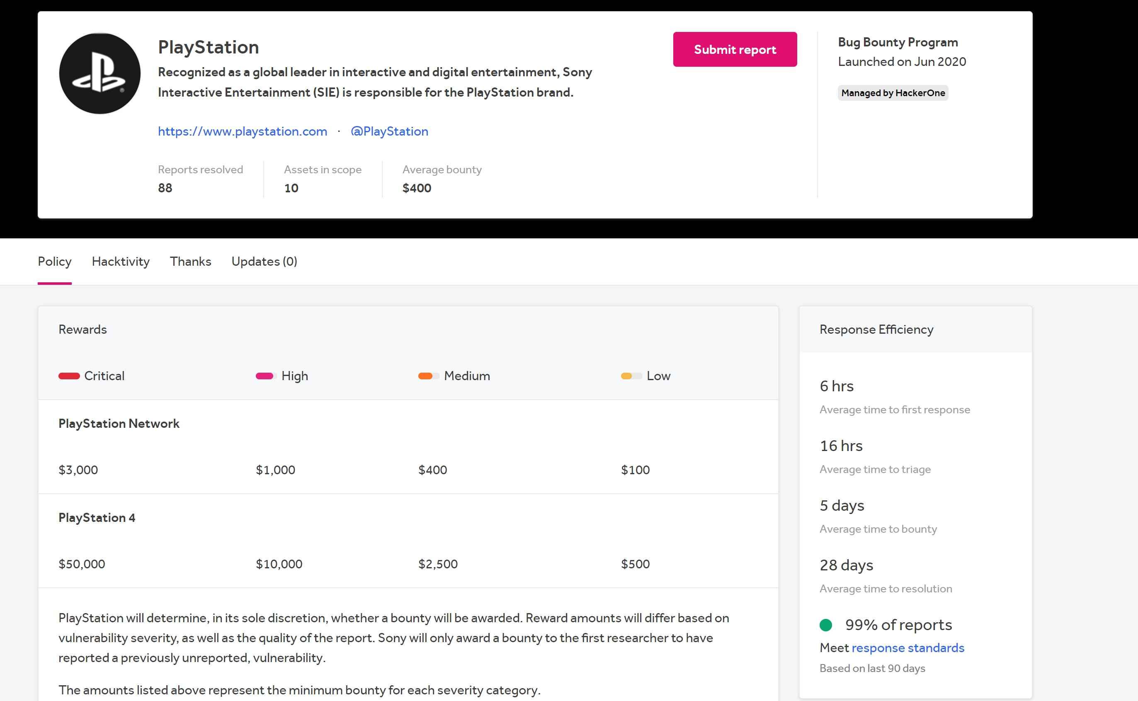Click the $10,000 high reward amount

(279, 564)
